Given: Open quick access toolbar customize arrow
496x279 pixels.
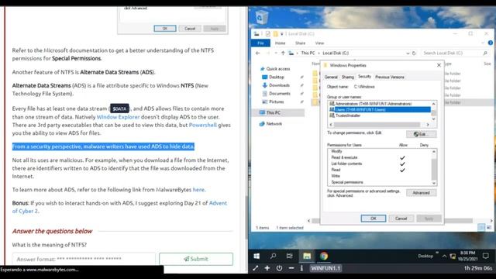Looking at the screenshot, I should 281,34.
